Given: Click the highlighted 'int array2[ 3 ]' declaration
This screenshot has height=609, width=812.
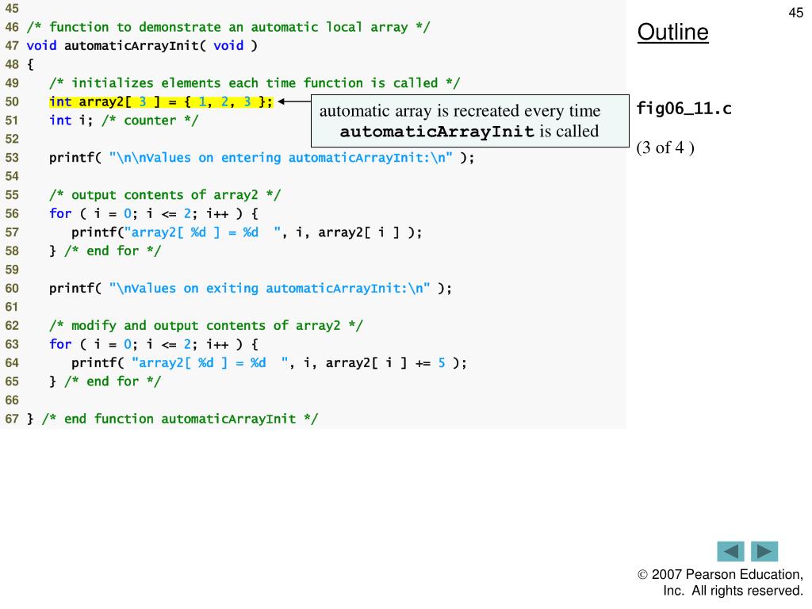Looking at the screenshot, I should (161, 101).
